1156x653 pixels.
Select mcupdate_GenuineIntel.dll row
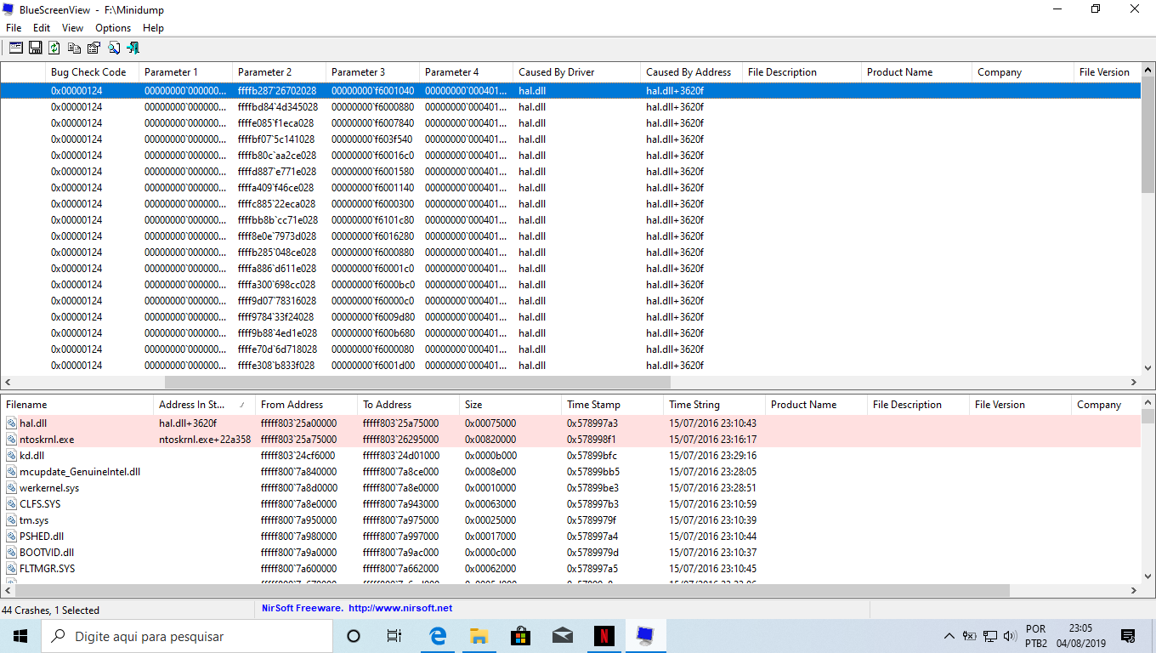(x=570, y=472)
